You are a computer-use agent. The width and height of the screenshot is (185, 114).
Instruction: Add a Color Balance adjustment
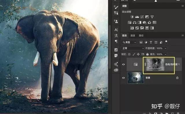[x=134, y=22]
